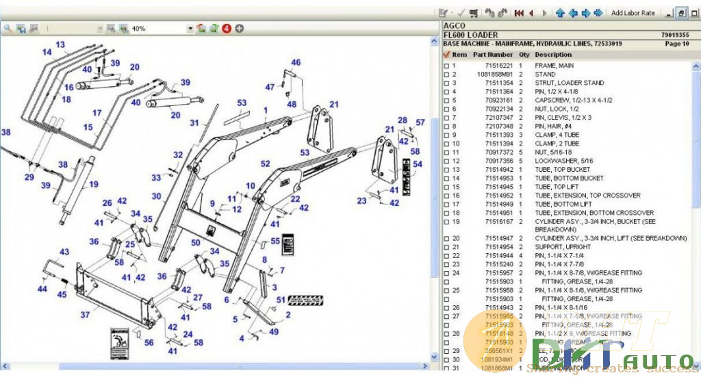Click the magnifier search icon in diagram toolbar
Viewport: 701px width, 377px height.
tap(8, 29)
